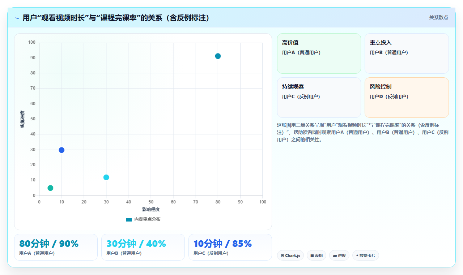Viewport: 463px width, 275px height.
Task: Click the 内容重点分布 legend label
Action: click(x=147, y=219)
